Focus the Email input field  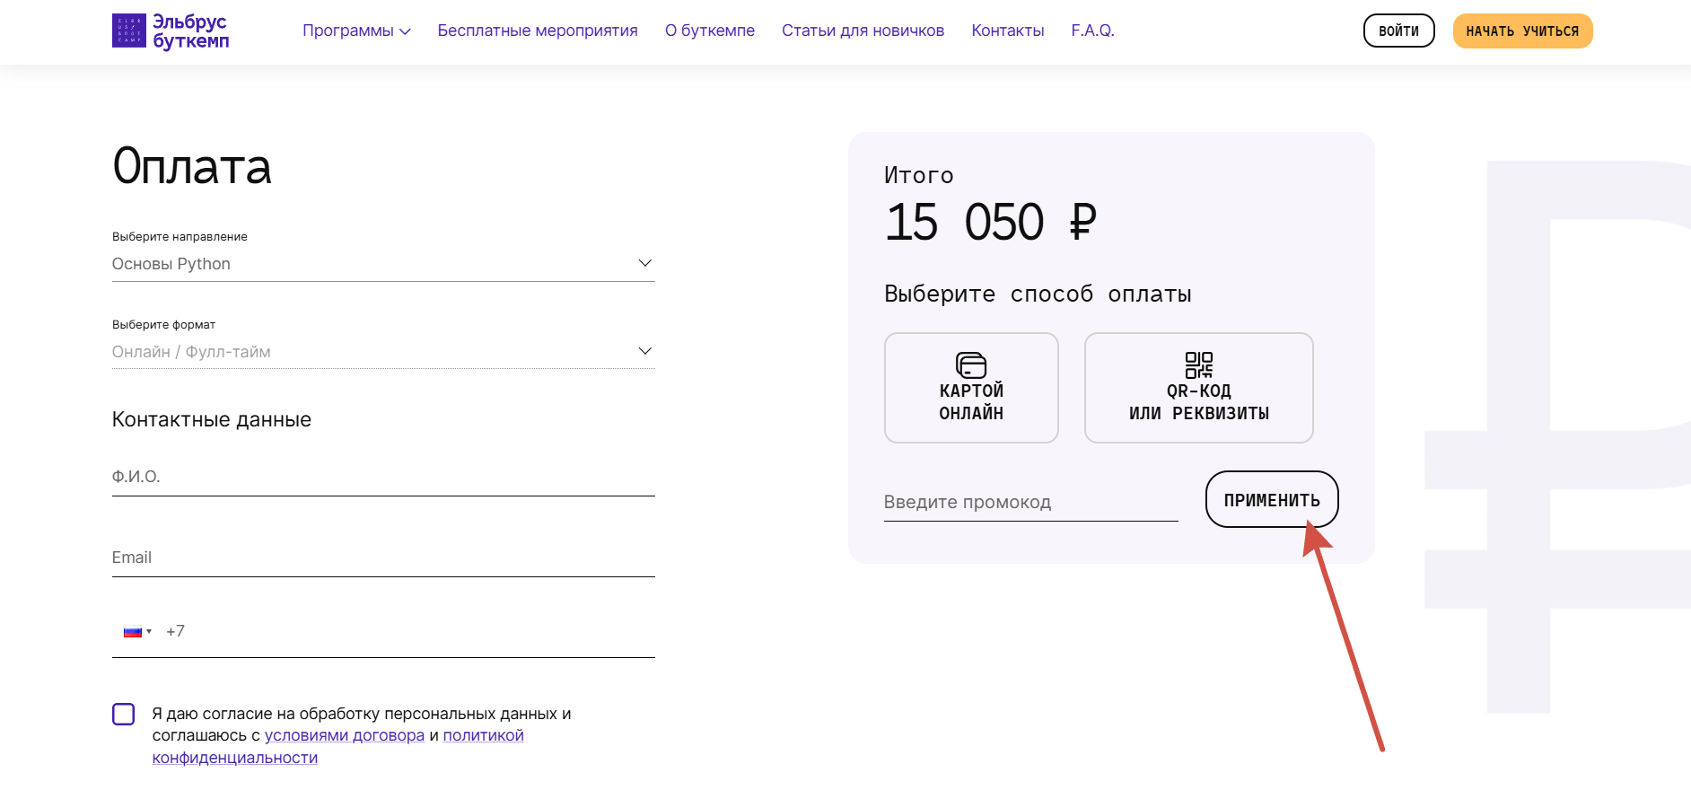(x=383, y=558)
